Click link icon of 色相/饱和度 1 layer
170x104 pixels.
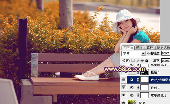pyautogui.click(x=138, y=80)
